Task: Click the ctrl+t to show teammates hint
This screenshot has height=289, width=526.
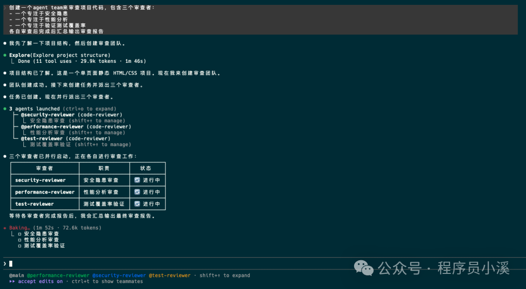Action: tap(107, 281)
